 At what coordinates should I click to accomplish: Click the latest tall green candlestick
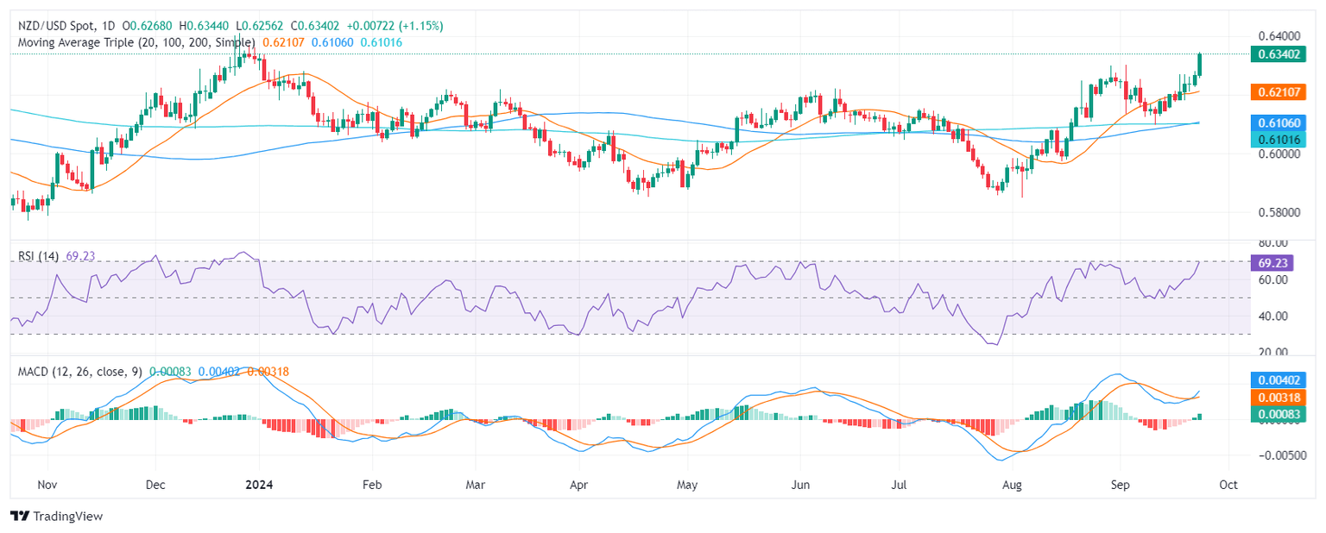tap(1200, 64)
